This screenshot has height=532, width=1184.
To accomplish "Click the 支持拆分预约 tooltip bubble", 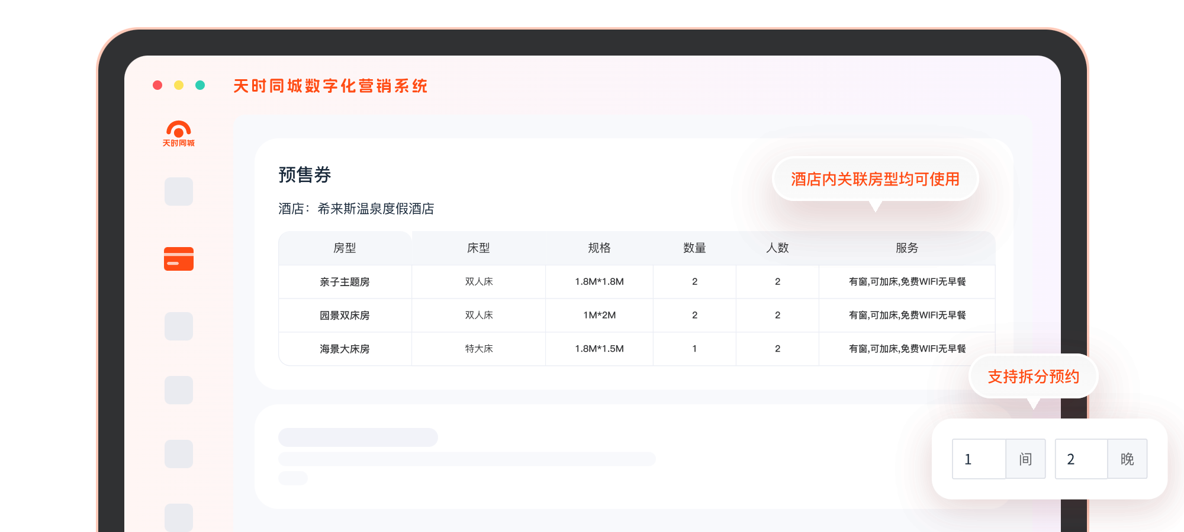I will point(1033,377).
